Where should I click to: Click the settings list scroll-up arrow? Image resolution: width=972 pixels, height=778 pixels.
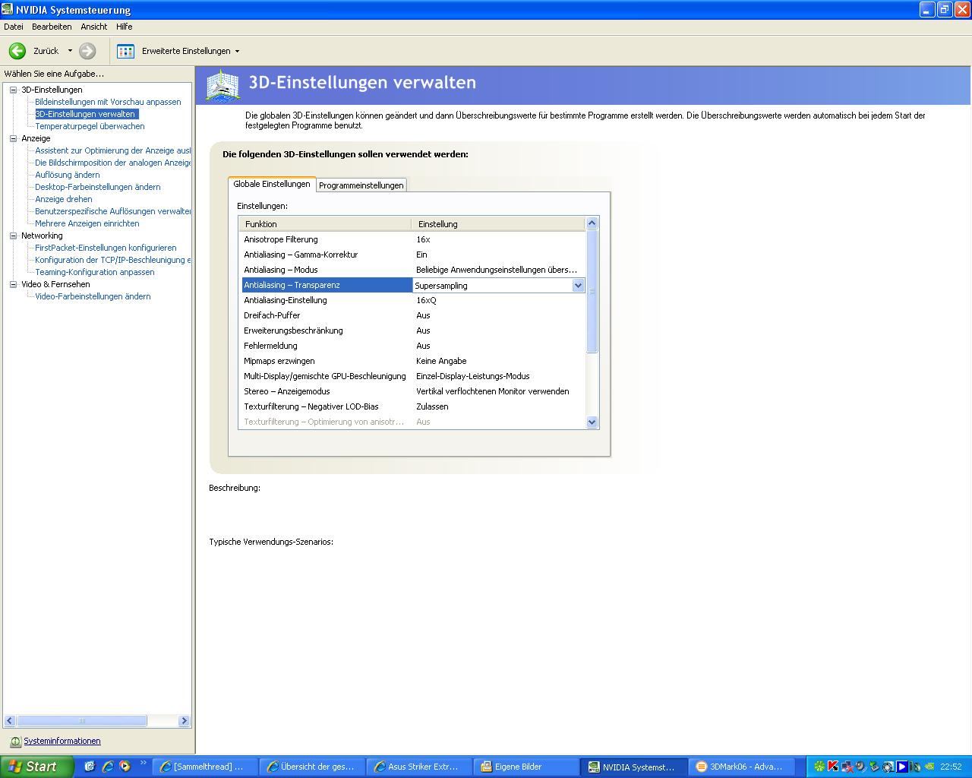pos(592,223)
